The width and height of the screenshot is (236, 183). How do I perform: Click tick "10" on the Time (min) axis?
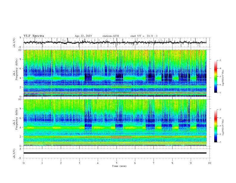coord(209,163)
